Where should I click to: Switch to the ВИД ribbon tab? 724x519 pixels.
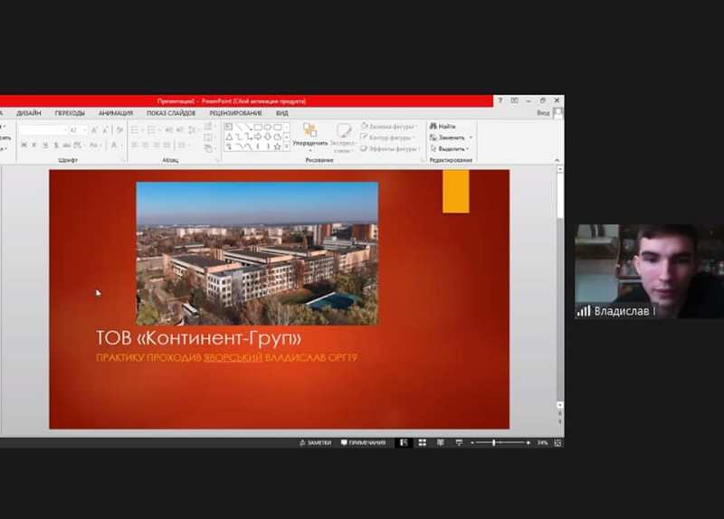coord(282,113)
